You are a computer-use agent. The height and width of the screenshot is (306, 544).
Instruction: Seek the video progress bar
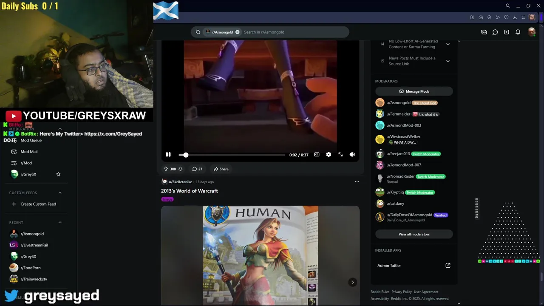click(232, 155)
